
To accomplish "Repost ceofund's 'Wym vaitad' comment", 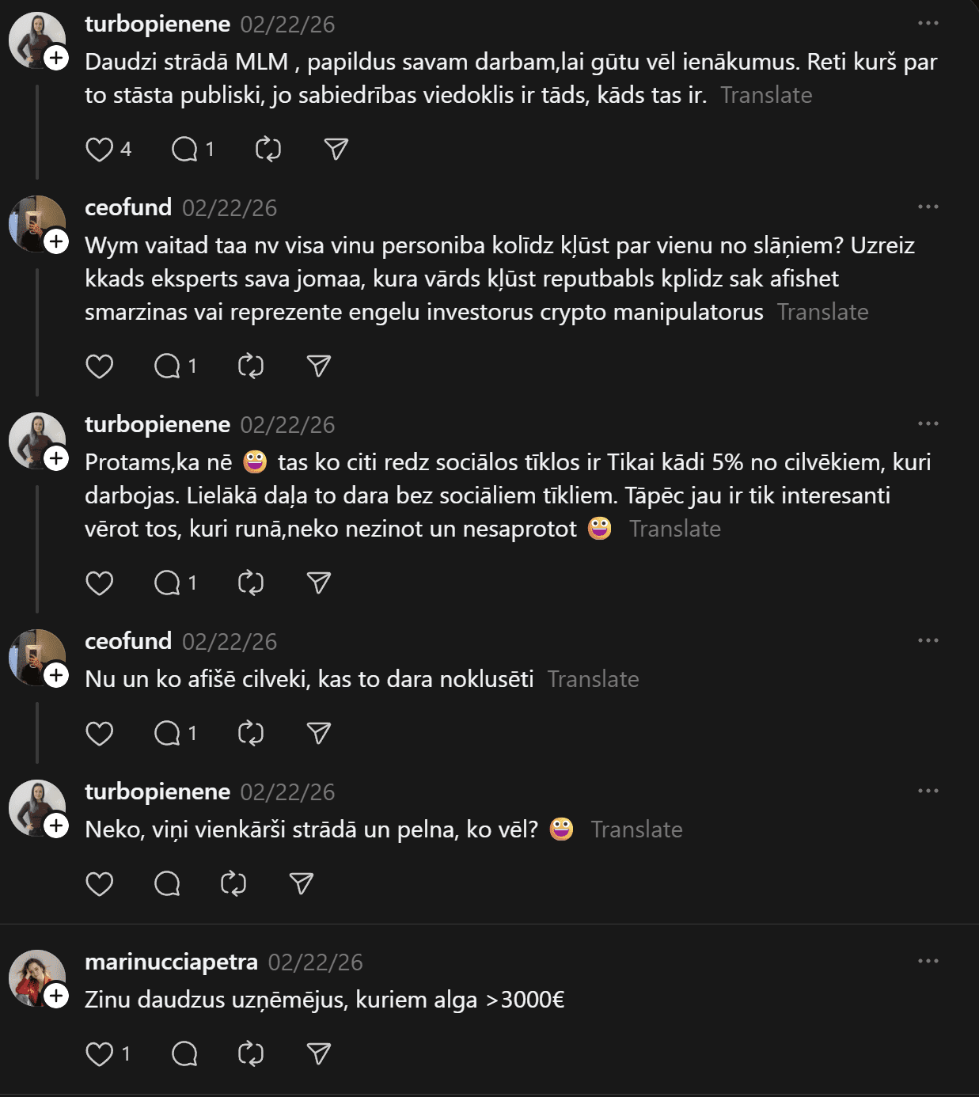I will 251,366.
